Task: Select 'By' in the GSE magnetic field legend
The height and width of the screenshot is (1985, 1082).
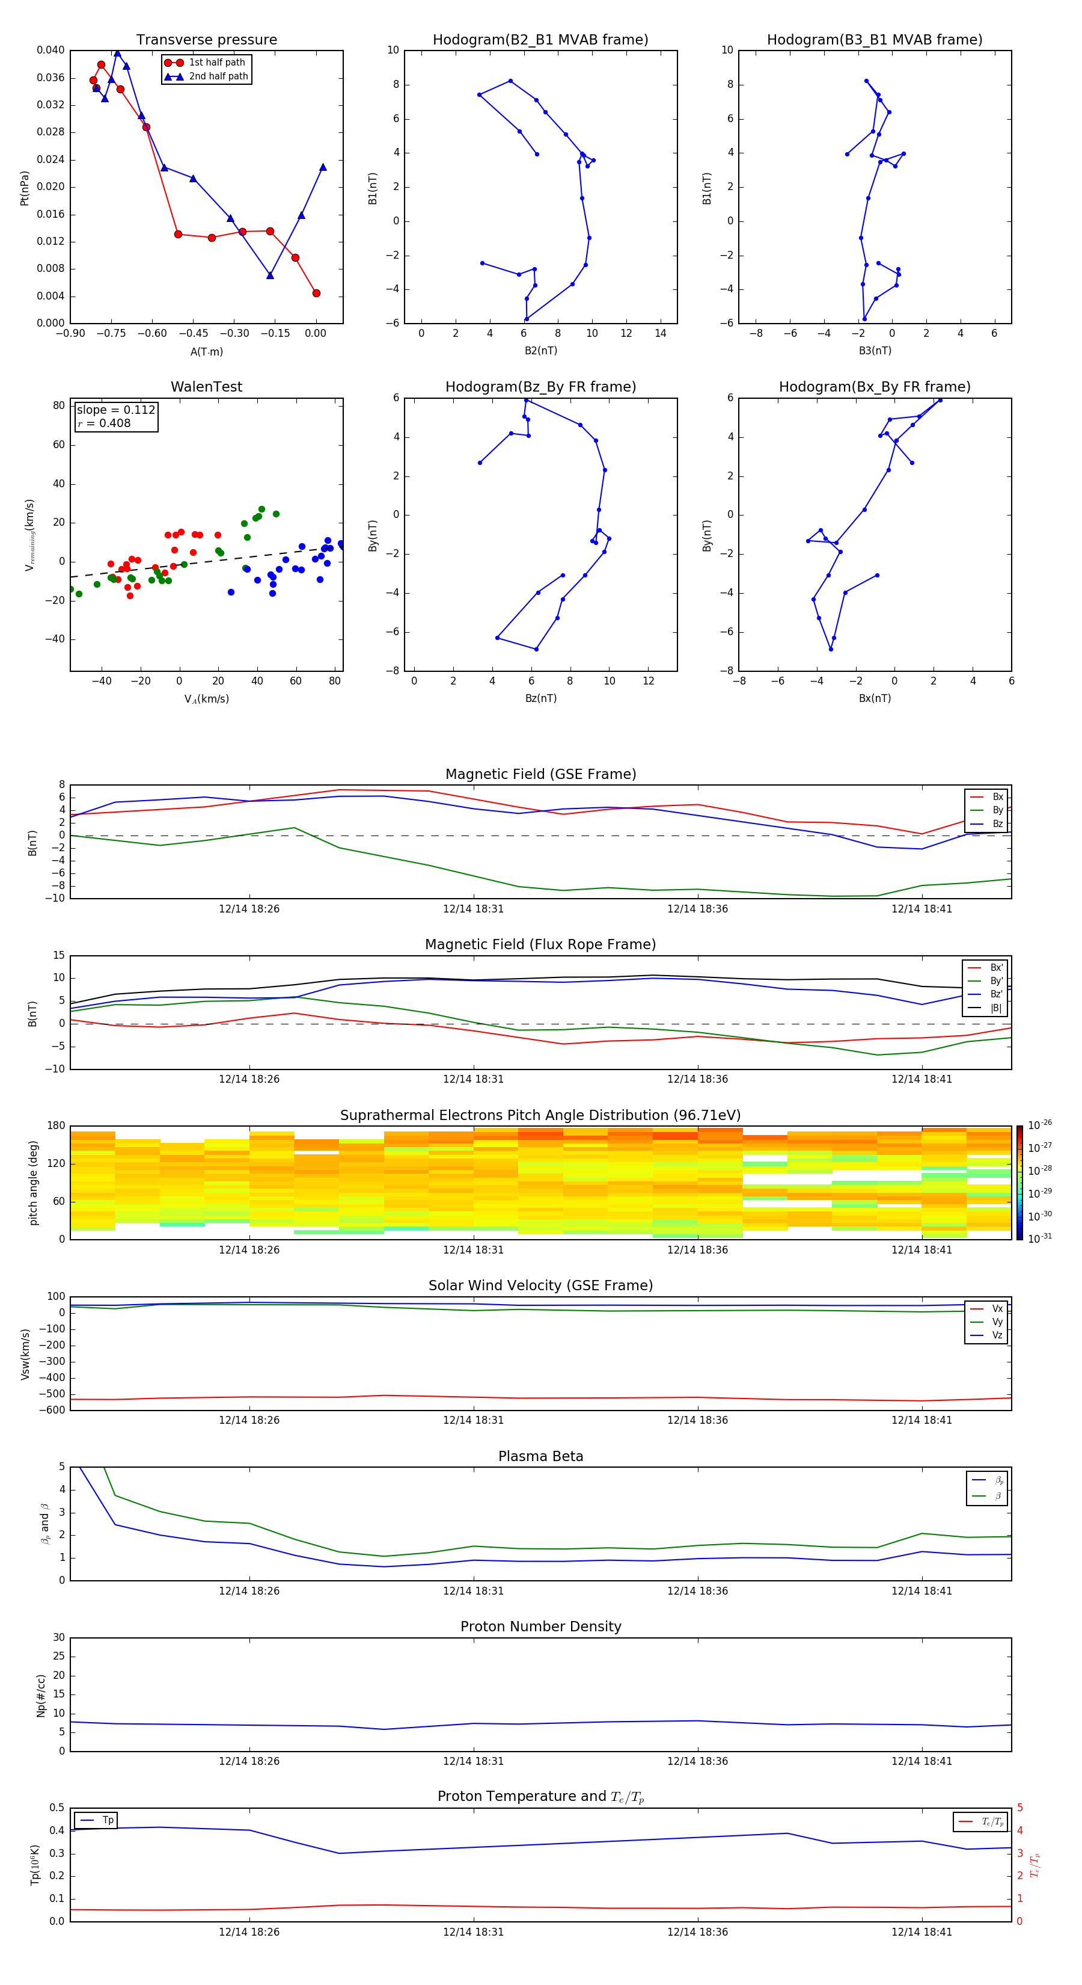Action: (986, 810)
